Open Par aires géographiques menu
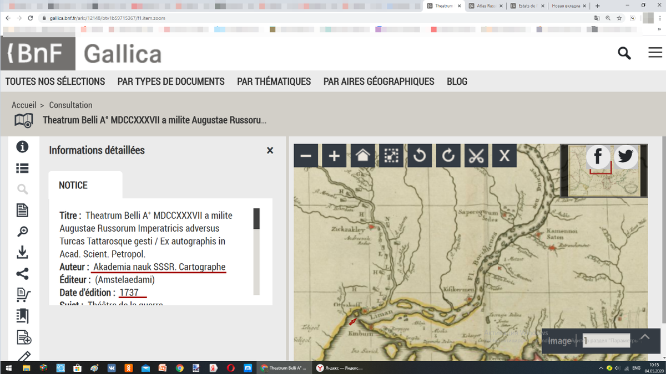 coord(379,81)
